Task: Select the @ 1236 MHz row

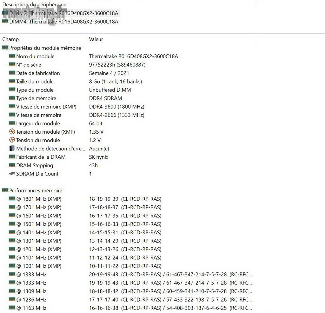Action: [x=31, y=300]
